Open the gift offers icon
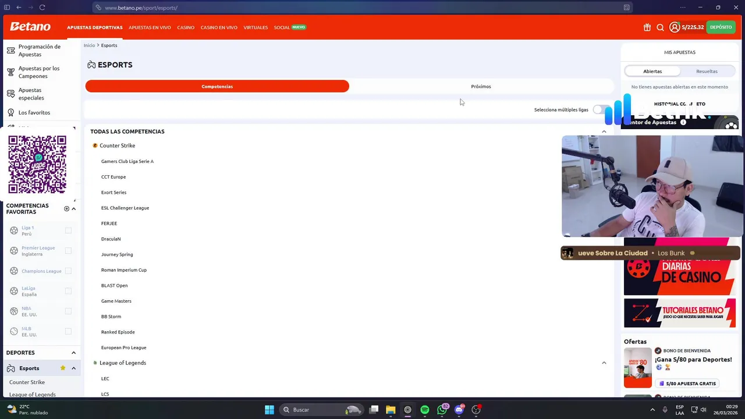 tap(647, 27)
